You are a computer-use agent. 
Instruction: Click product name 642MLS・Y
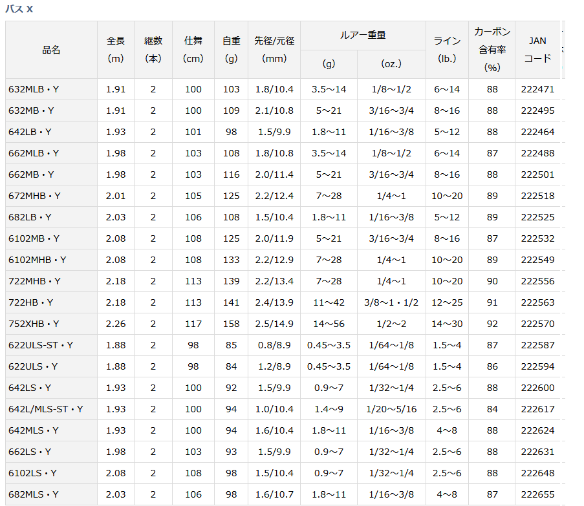(x=34, y=430)
